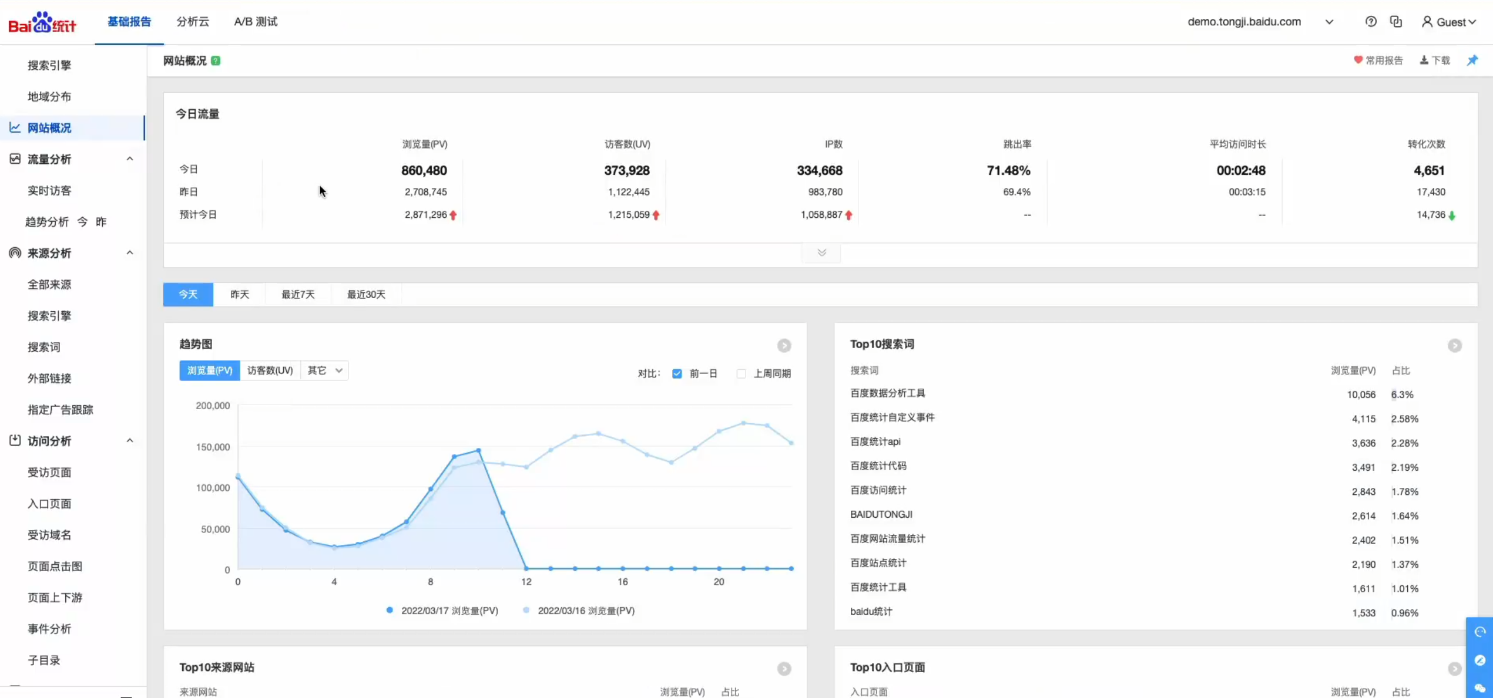Open 指定广告跟踪 in the sidebar
Viewport: 1493px width, 698px height.
[x=61, y=409]
